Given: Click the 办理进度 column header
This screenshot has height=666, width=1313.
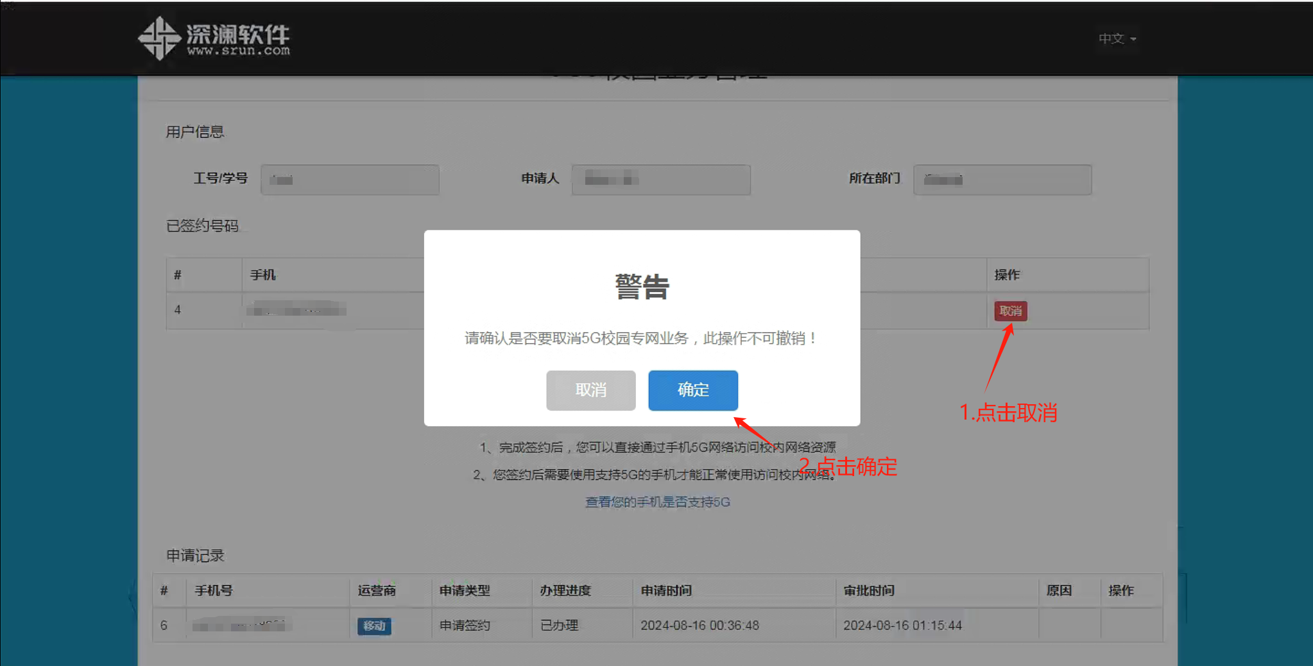Looking at the screenshot, I should click(565, 590).
